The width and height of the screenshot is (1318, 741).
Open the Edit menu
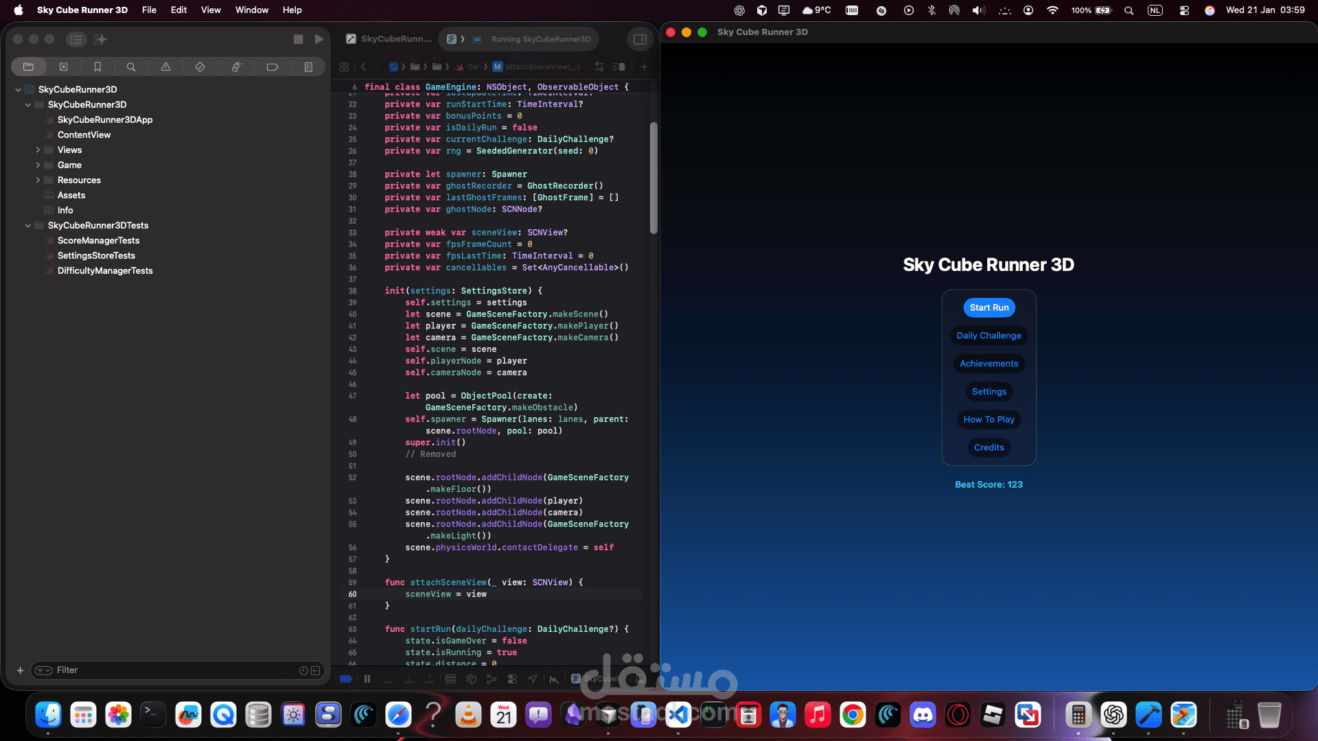(x=178, y=10)
